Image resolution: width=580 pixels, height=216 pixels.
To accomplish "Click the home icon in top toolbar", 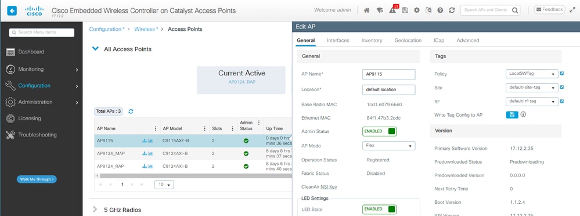I will tap(366, 10).
